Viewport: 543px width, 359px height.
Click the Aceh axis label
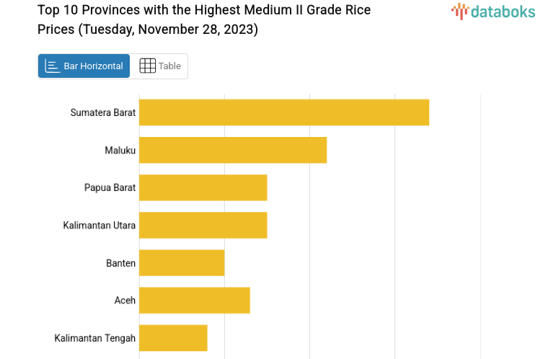[x=125, y=301]
